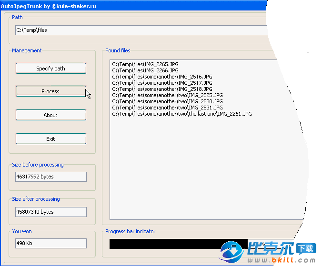Viewport: 322px width, 266px height.
Task: Select the IMG_2518.JPG file entry
Action: click(162, 89)
